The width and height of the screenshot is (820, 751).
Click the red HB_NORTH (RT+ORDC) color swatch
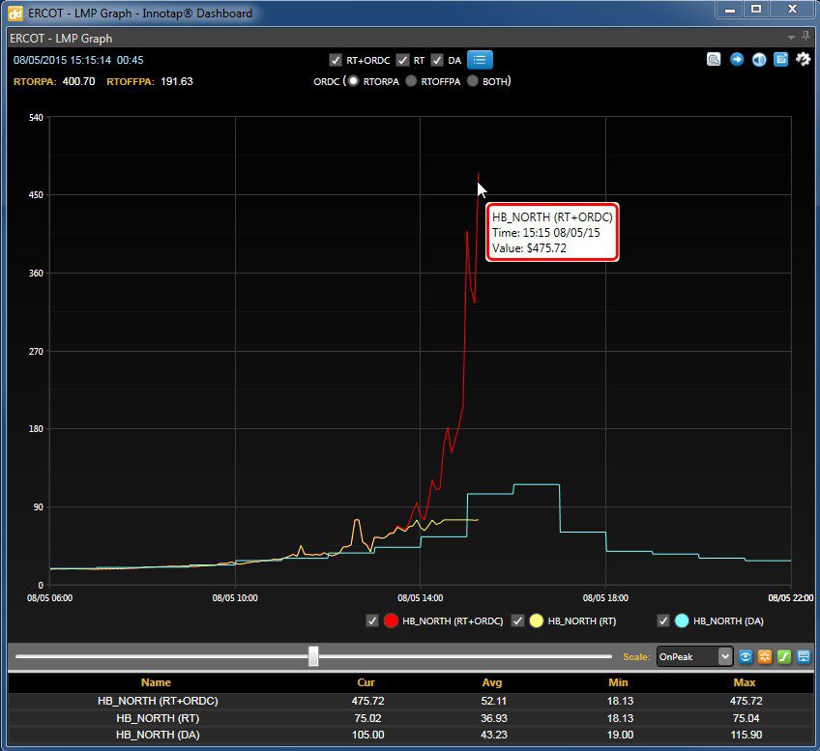pyautogui.click(x=391, y=621)
